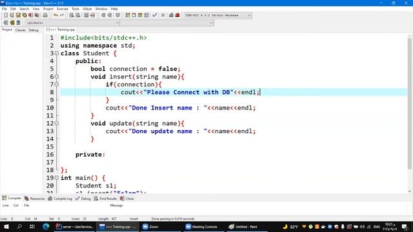The width and height of the screenshot is (413, 232).
Task: Click the File column header in compiler panel
Action: click(x=26, y=206)
